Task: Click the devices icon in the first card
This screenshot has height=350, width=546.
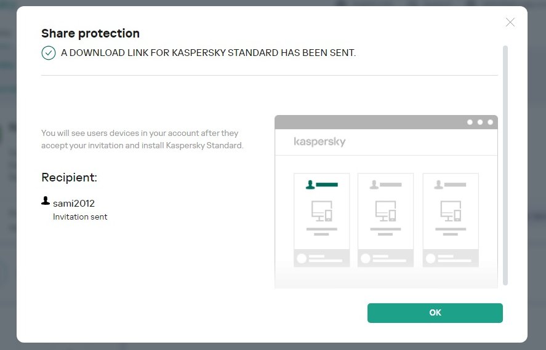Action: (321, 212)
